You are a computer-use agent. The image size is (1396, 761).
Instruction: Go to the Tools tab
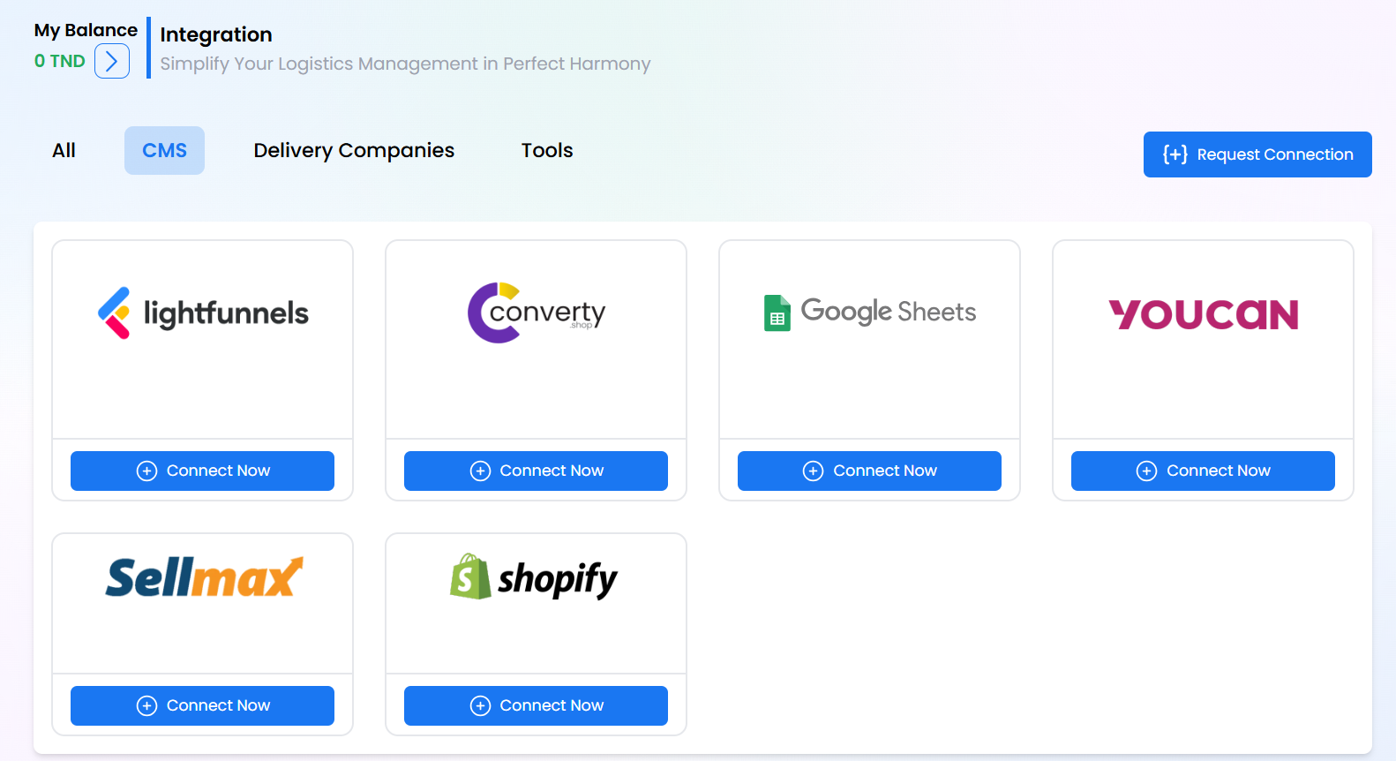pyautogui.click(x=547, y=150)
